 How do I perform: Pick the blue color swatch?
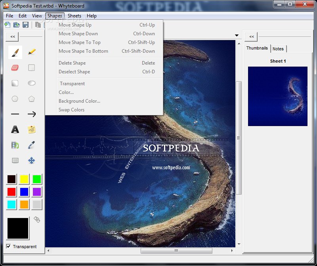coord(24,192)
